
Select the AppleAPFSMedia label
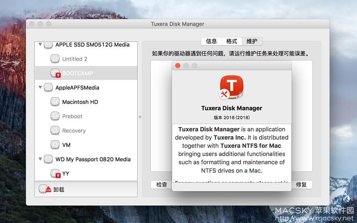pyautogui.click(x=77, y=87)
